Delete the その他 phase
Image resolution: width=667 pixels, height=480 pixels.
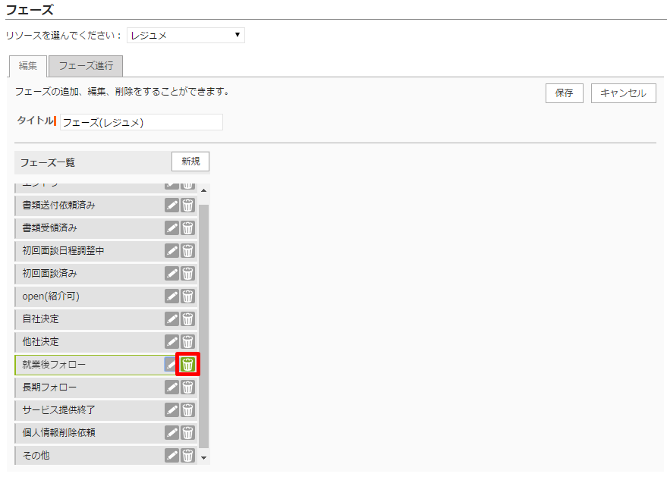(187, 455)
